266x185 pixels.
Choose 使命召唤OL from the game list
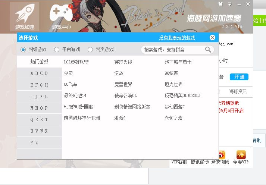click(126, 95)
